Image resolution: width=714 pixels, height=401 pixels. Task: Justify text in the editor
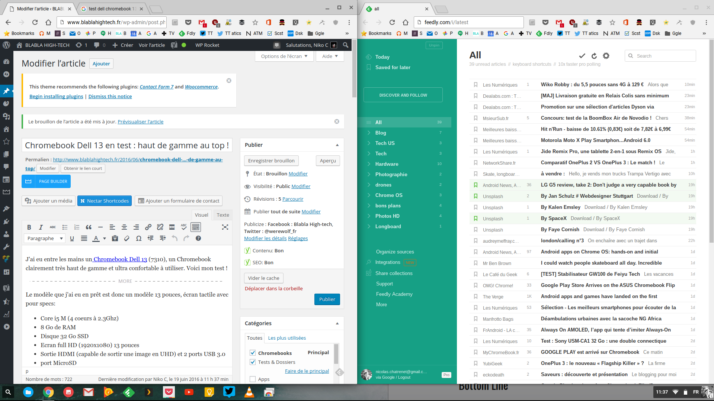coord(84,239)
